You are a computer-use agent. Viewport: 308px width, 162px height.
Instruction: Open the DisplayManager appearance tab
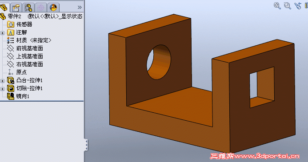coord(53,8)
